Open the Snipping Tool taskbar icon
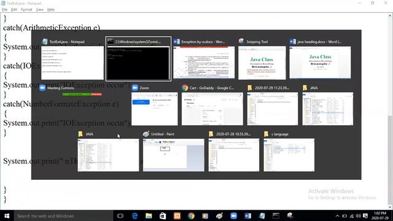The image size is (393, 221). tap(290, 215)
